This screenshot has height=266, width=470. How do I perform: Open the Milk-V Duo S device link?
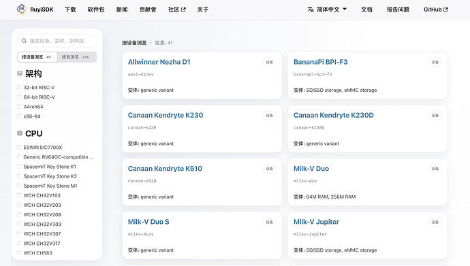(148, 222)
